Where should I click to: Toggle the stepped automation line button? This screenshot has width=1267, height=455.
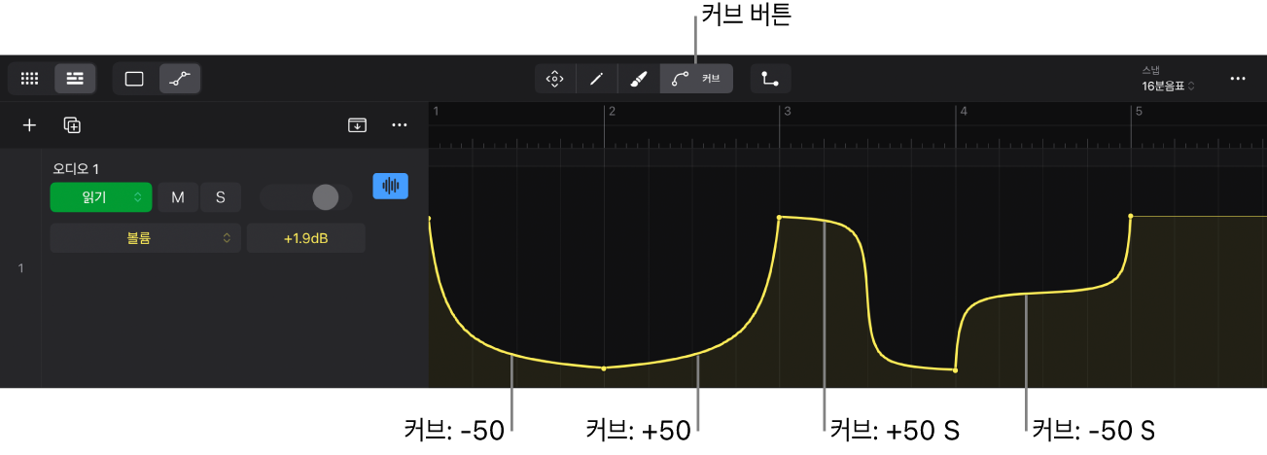770,79
